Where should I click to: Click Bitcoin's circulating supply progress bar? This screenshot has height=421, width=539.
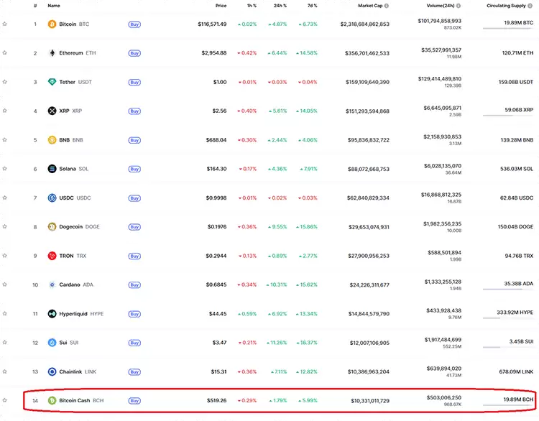(508, 29)
